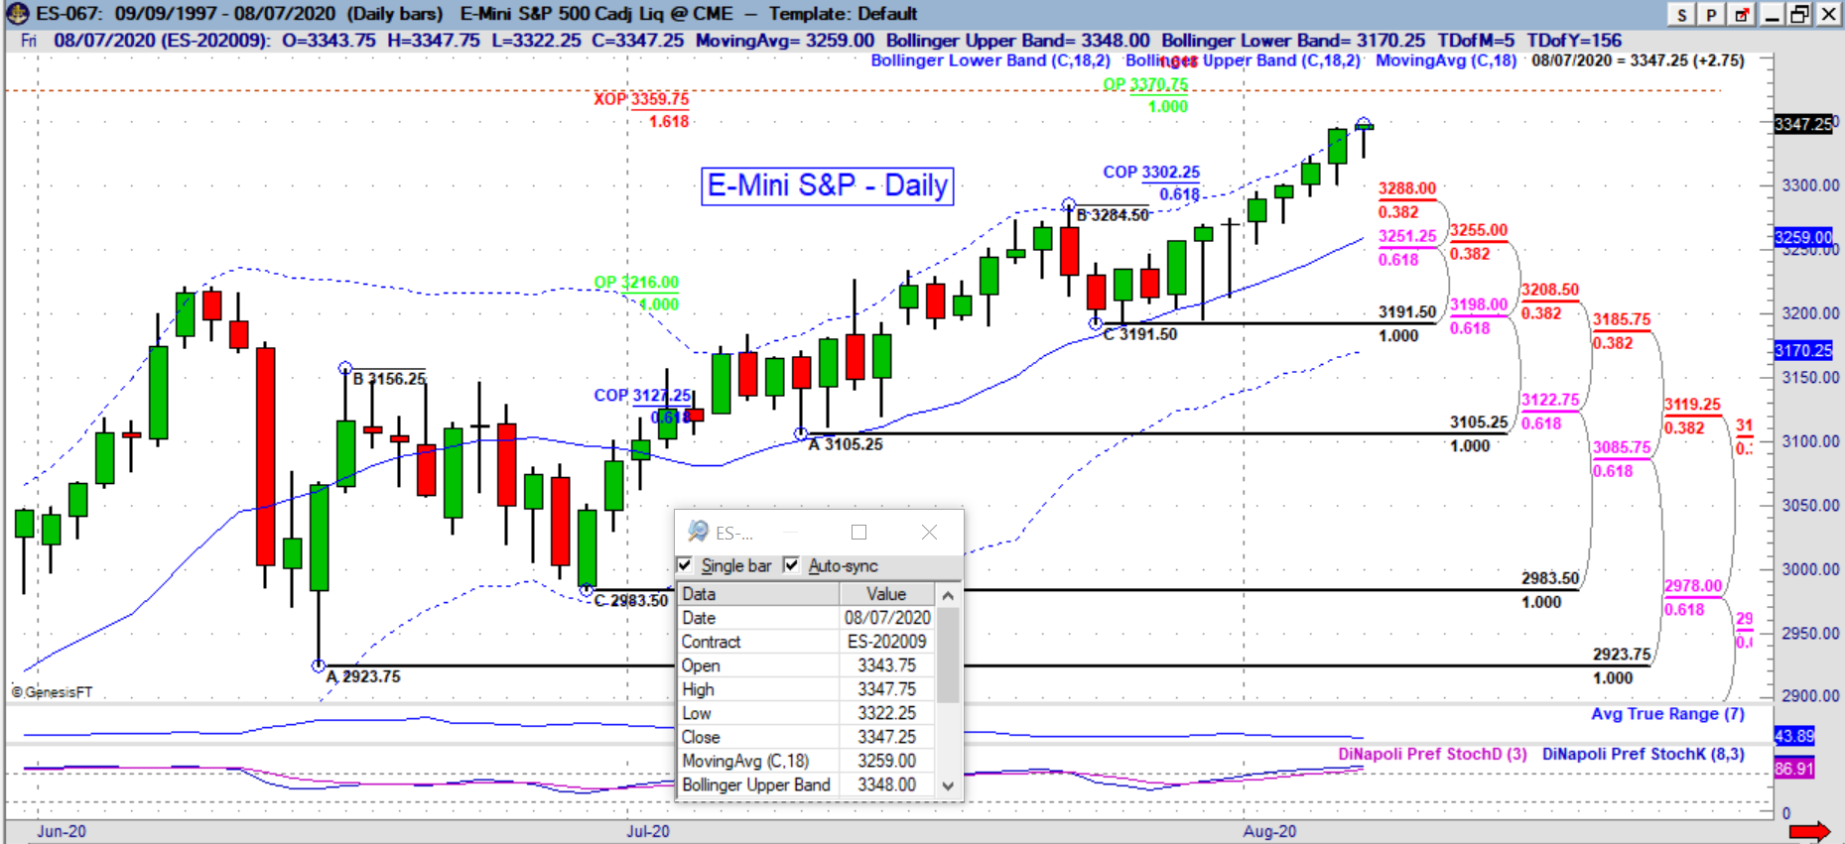Click the COP 3127.25 label
This screenshot has height=844, width=1845.
[x=642, y=396]
